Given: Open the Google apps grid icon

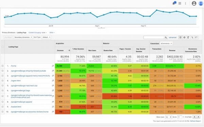Looking at the screenshot, I should (x=180, y=3).
